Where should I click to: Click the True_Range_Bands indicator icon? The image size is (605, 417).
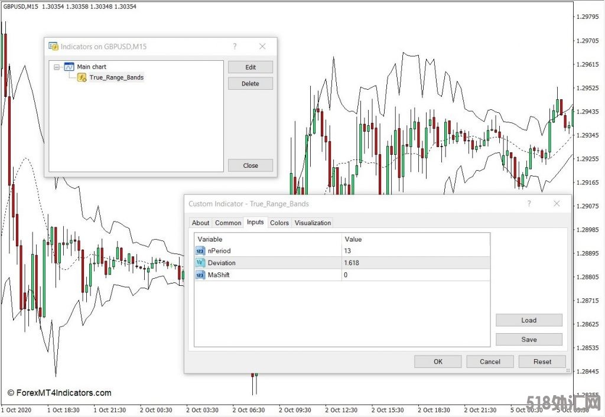coord(82,77)
